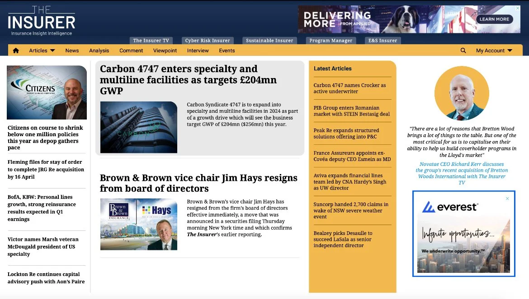This screenshot has height=299, width=529.
Task: Open Brown & Brown Jim Hays headline
Action: pyautogui.click(x=198, y=183)
